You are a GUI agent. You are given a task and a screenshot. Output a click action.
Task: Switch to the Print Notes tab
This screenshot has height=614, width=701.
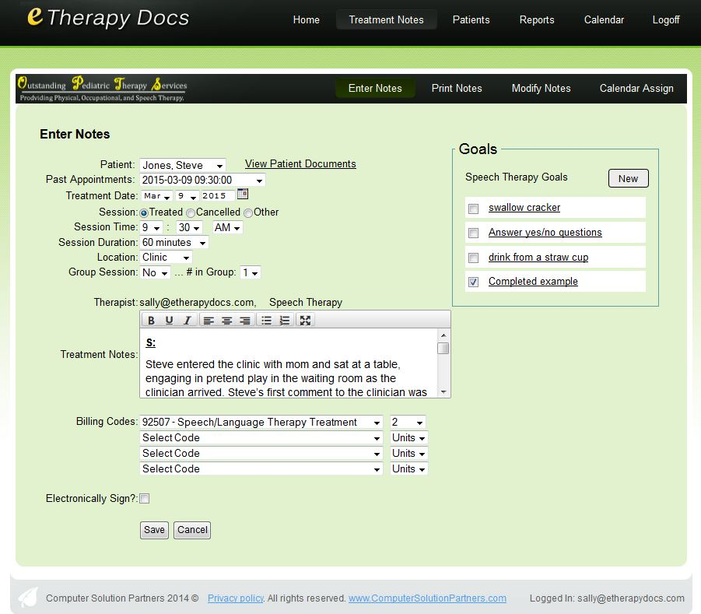coord(457,88)
